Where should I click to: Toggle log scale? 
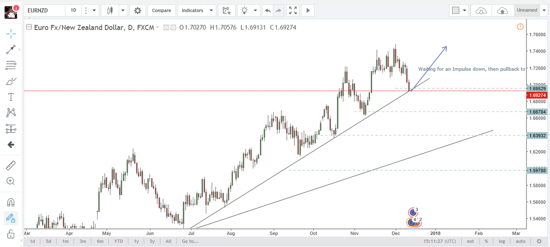point(502,241)
